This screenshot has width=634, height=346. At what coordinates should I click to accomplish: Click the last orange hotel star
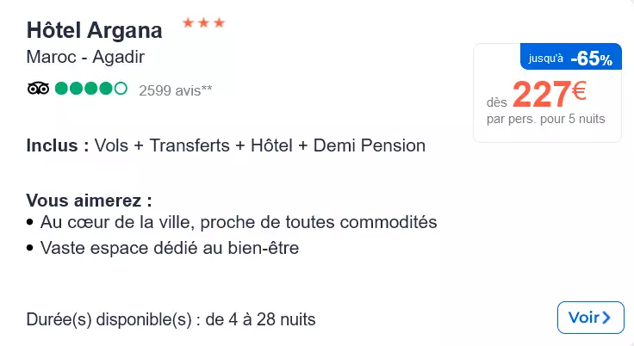219,22
